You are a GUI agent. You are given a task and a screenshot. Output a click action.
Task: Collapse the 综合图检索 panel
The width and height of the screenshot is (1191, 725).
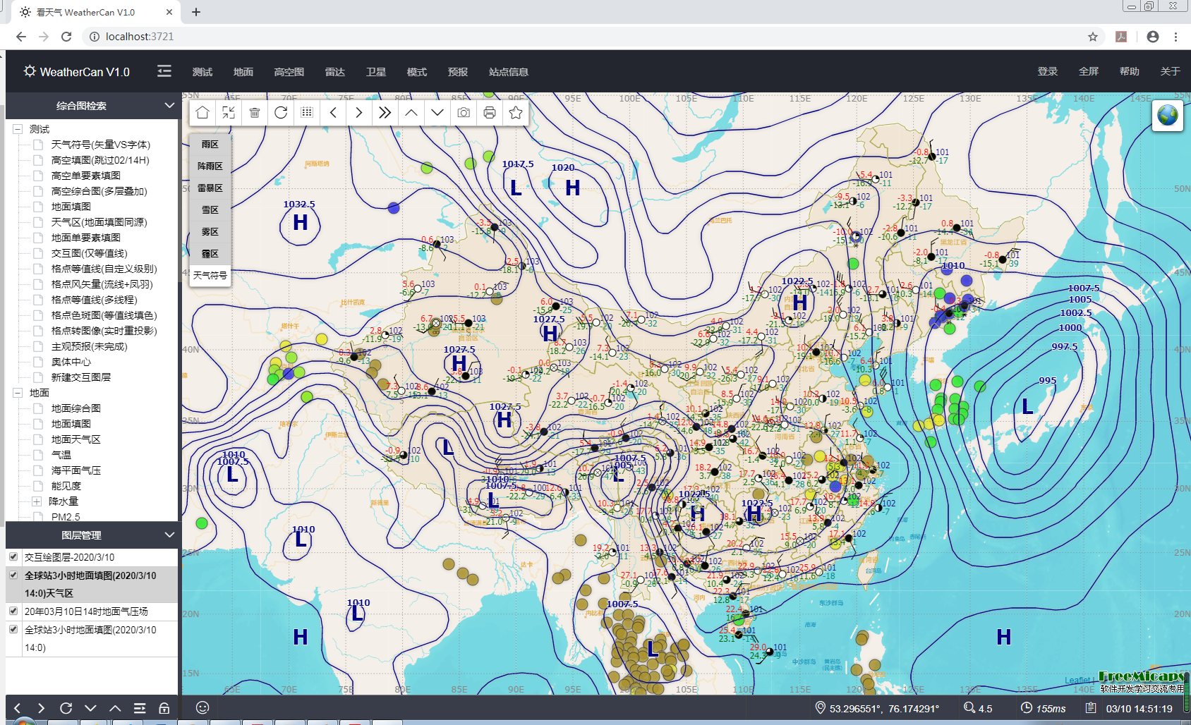(169, 106)
